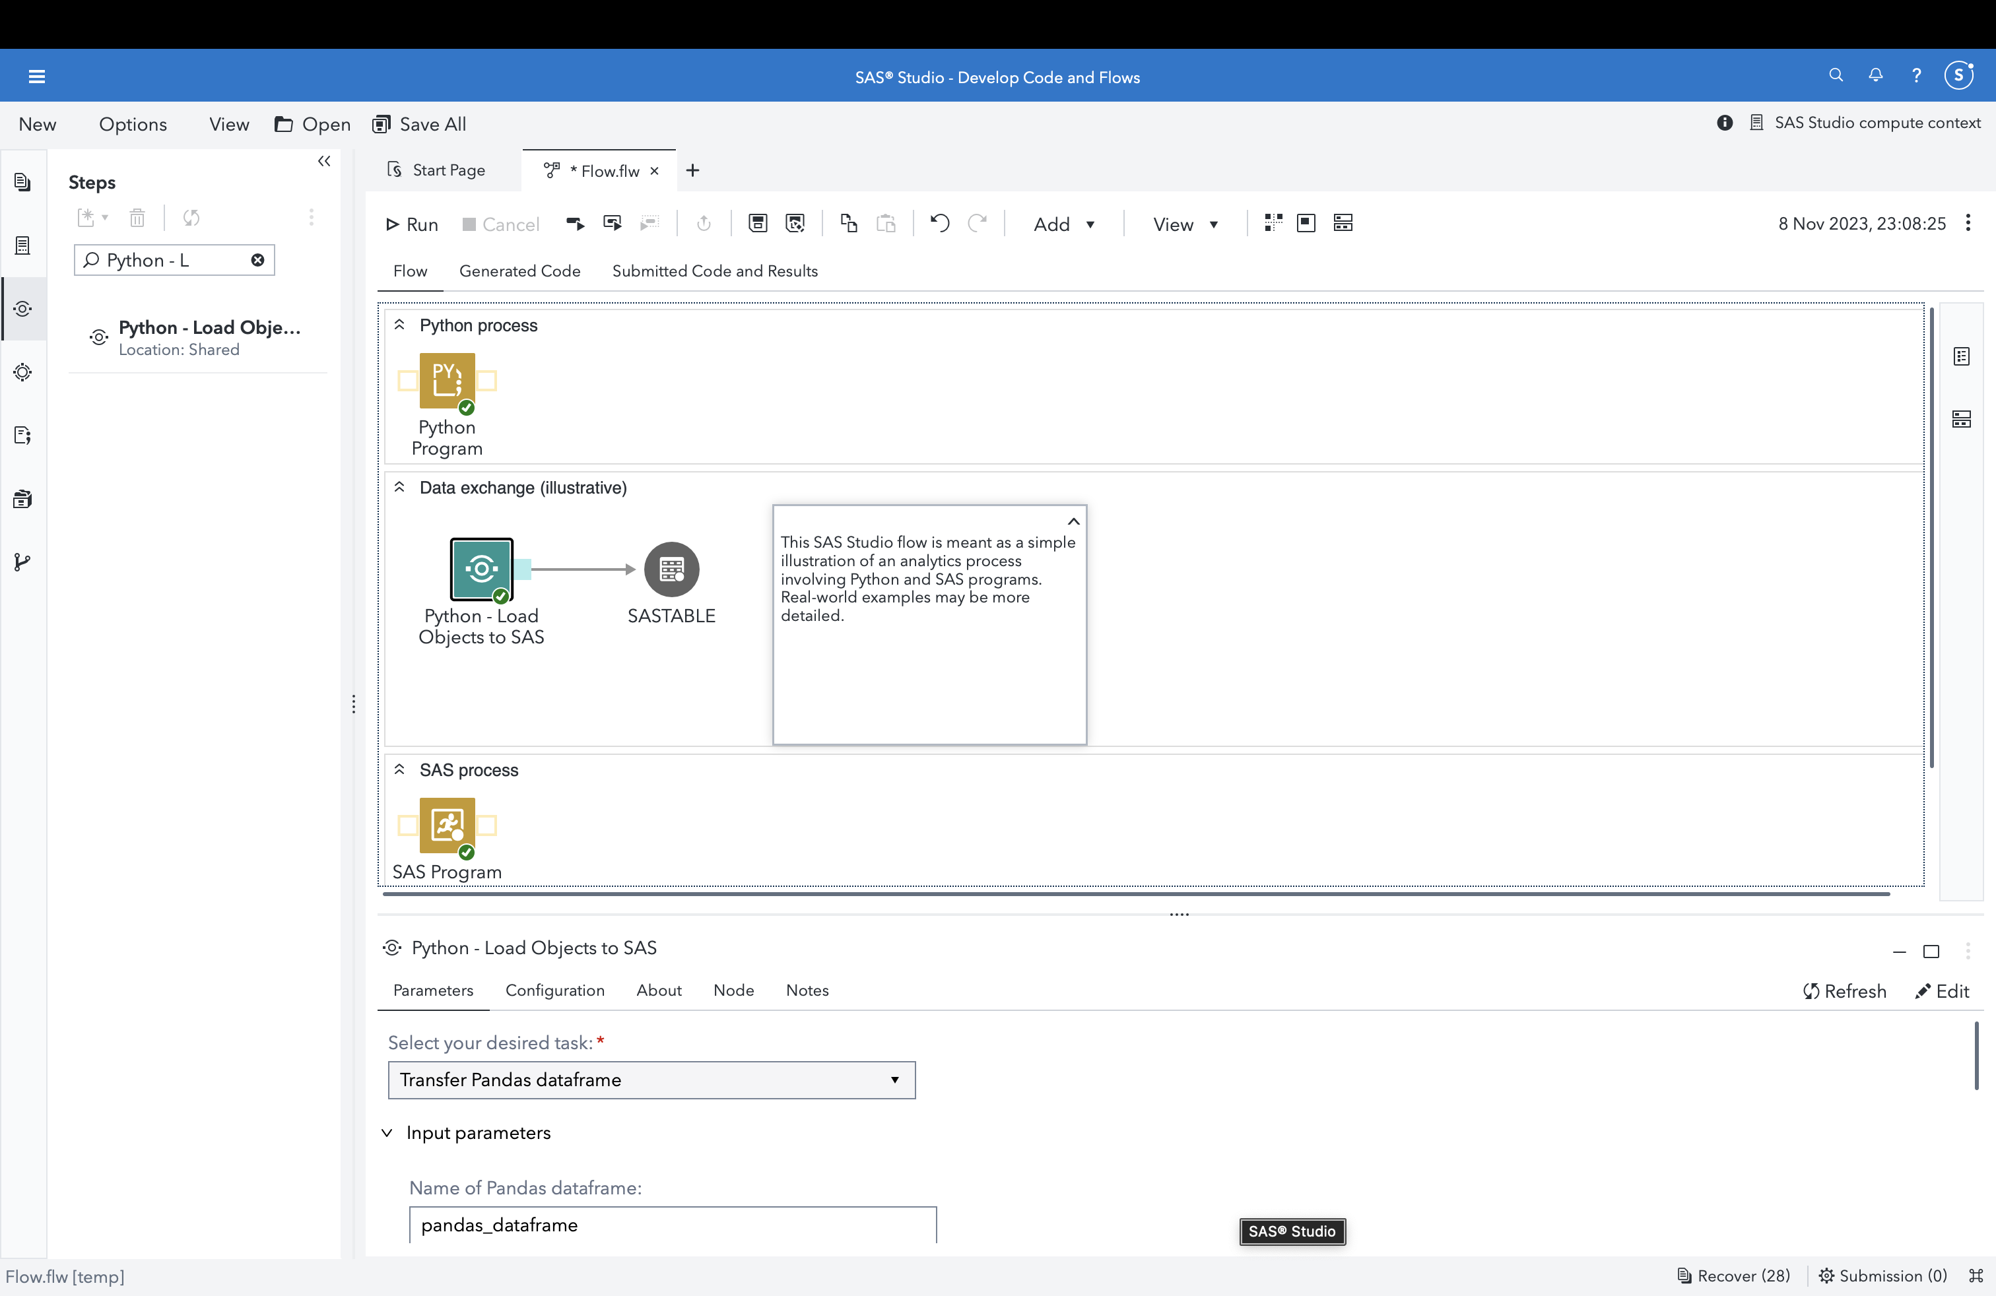Click the search magnifier in header
This screenshot has width=1996, height=1296.
(1835, 75)
